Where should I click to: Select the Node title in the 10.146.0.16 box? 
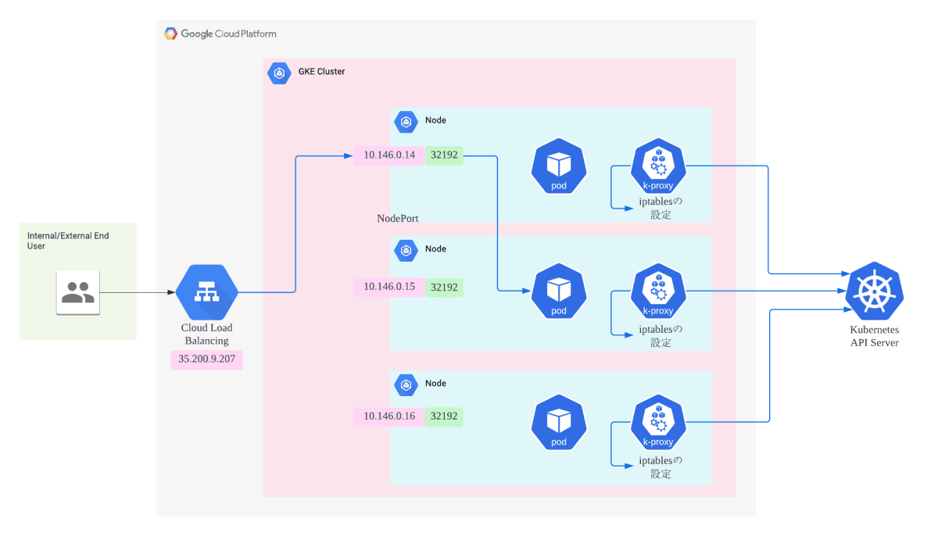[435, 383]
